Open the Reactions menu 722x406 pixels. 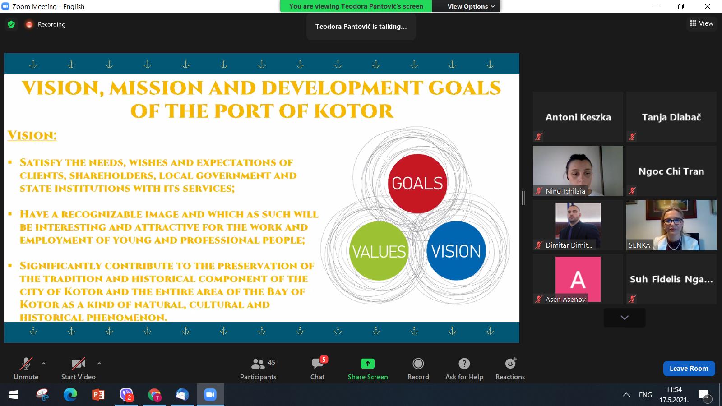510,369
